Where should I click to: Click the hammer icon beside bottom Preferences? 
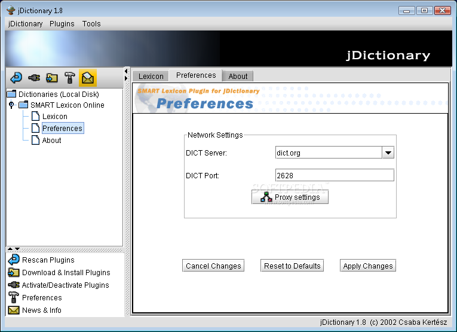(13, 297)
